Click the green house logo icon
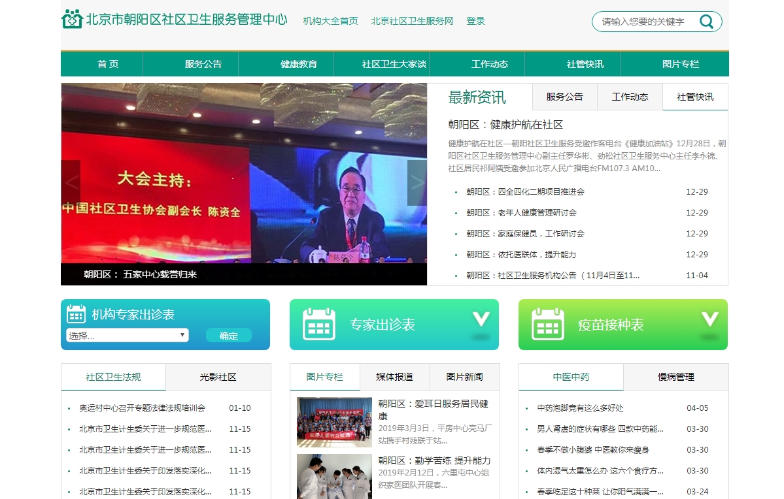Screen dimensions: 784x499 pyautogui.click(x=71, y=19)
